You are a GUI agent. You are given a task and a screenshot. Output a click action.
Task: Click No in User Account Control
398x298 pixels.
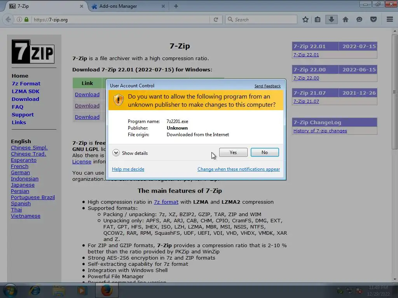pyautogui.click(x=265, y=152)
